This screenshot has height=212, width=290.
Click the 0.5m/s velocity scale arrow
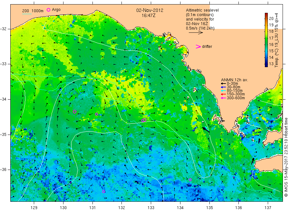pos(196,33)
